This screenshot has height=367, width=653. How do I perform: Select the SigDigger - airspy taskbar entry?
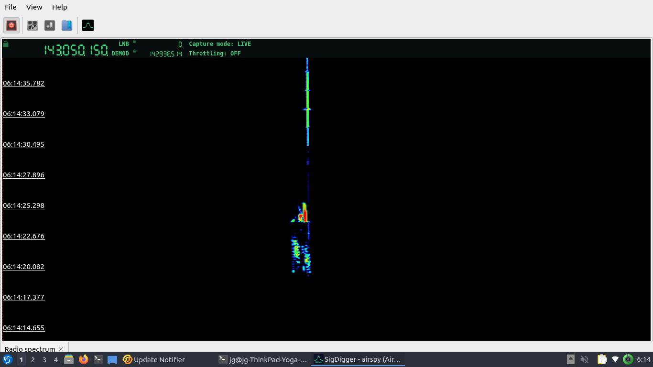click(x=358, y=359)
